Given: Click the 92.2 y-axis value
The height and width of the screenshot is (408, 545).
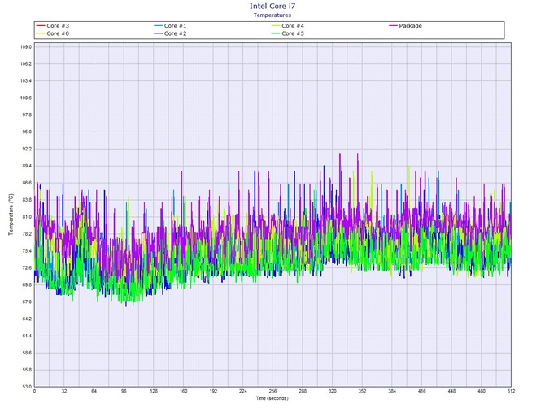Looking at the screenshot, I should (x=27, y=149).
